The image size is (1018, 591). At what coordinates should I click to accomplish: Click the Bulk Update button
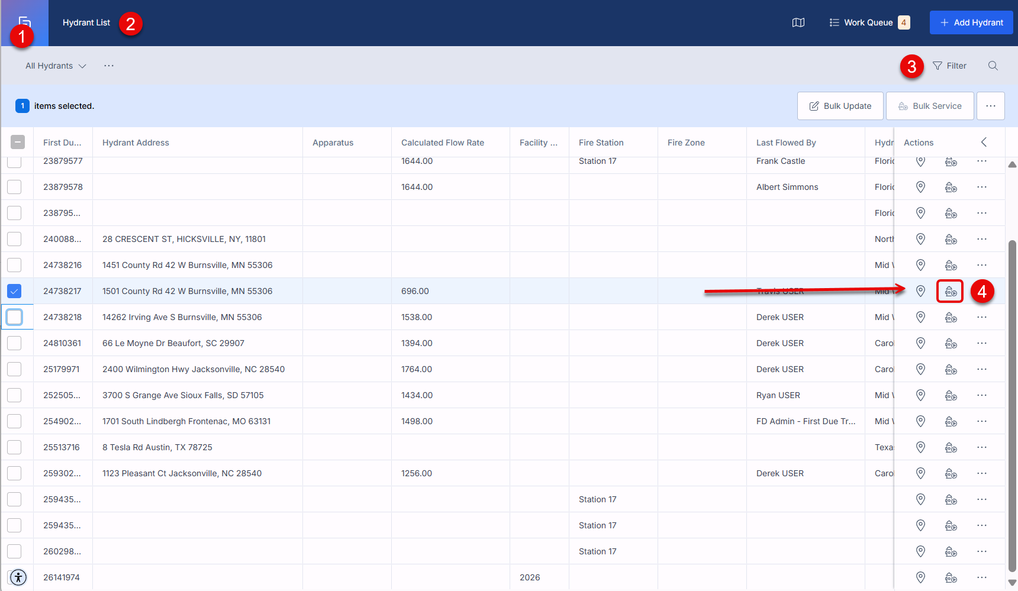coord(840,106)
